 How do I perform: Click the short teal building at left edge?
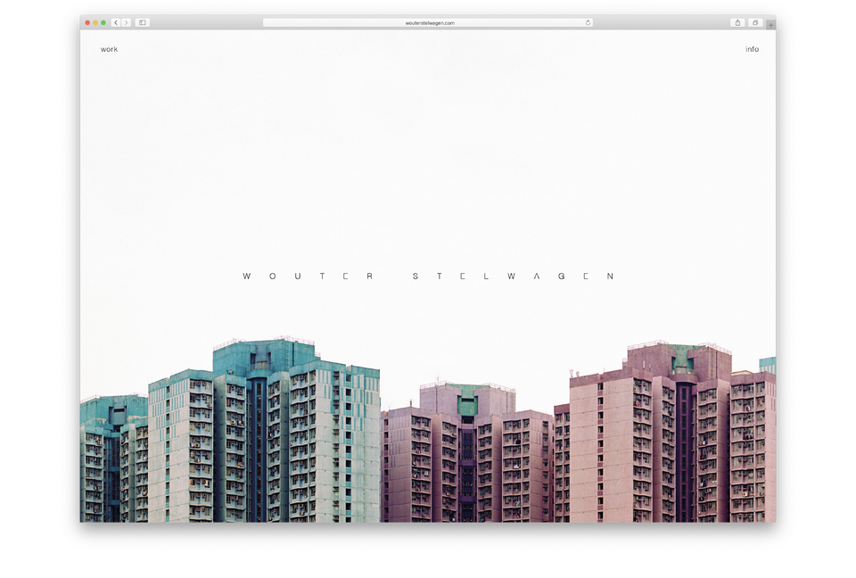click(103, 455)
